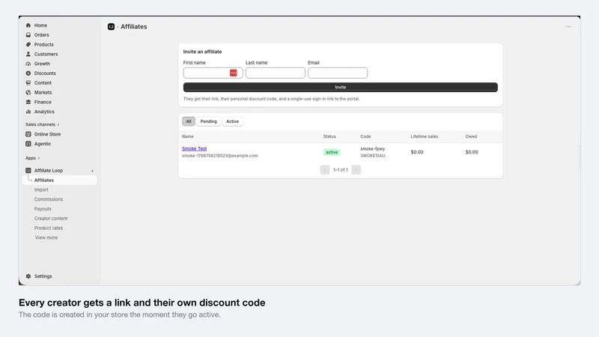This screenshot has height=337, width=599.
Task: Click the app logo beside Affiliates title
Action: (x=111, y=26)
